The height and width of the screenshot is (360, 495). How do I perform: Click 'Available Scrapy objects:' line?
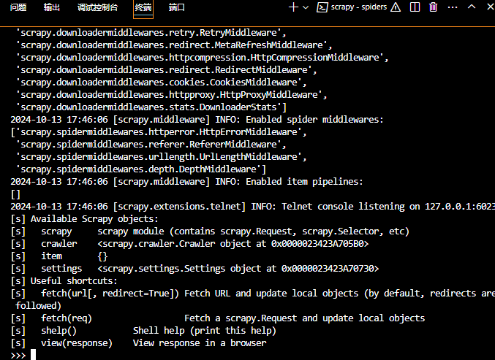point(85,219)
